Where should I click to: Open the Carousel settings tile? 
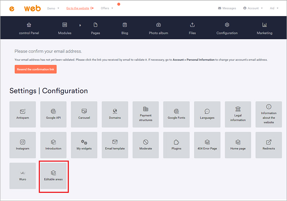84,114
